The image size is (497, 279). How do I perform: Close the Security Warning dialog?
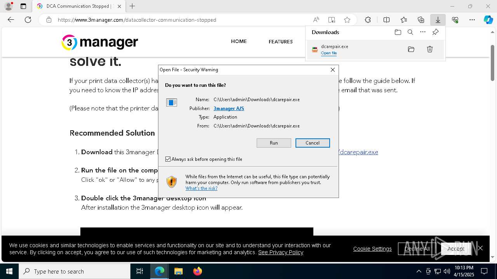tap(333, 70)
